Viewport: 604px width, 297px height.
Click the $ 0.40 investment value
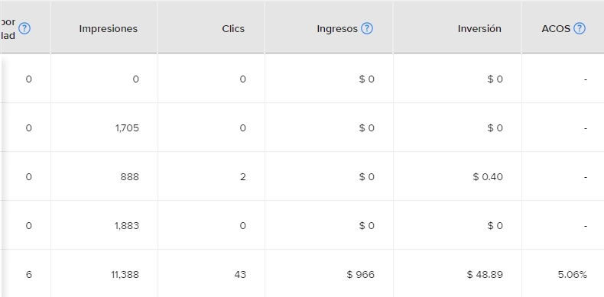click(488, 176)
